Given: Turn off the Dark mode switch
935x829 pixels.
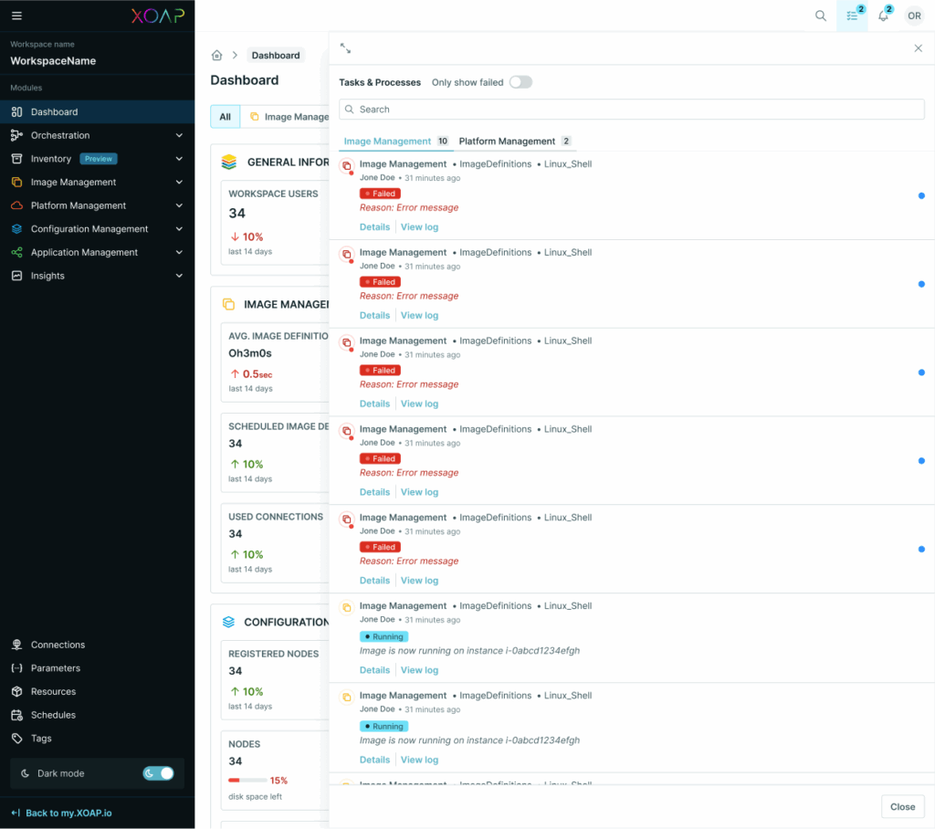Looking at the screenshot, I should tap(158, 772).
